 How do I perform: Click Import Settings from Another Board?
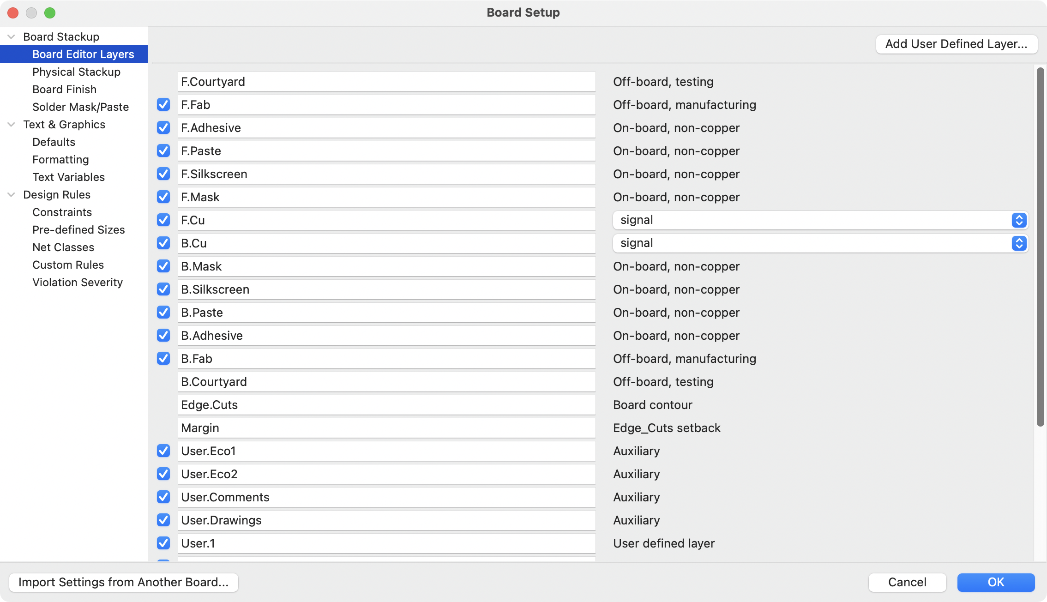tap(124, 582)
